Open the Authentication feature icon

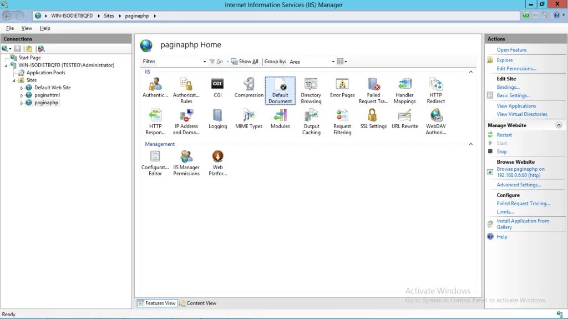point(155,88)
